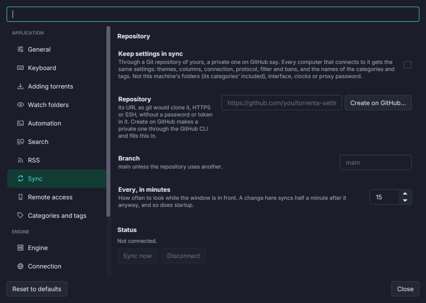Click the Remote access phone icon

pos(20,197)
